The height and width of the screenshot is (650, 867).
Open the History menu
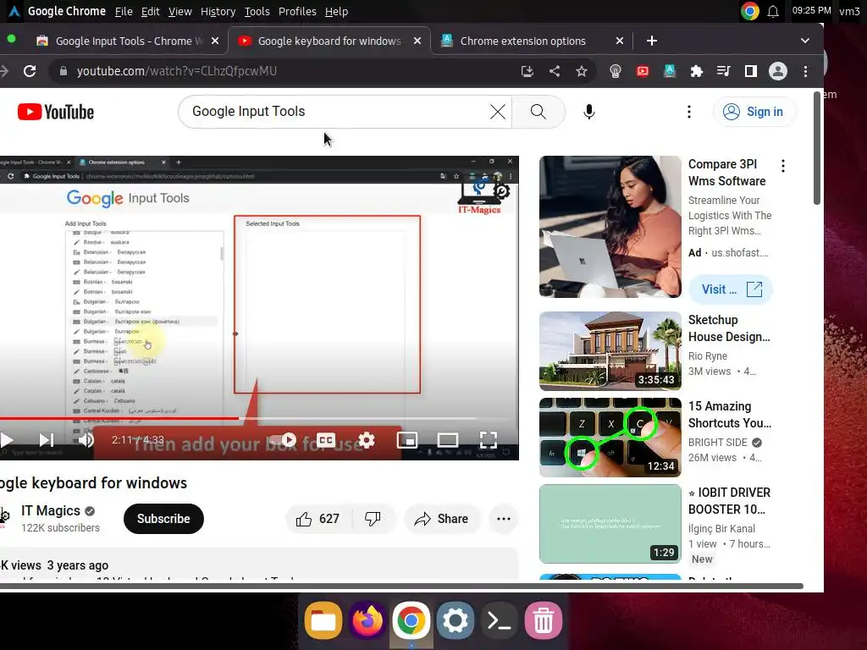pyautogui.click(x=218, y=12)
